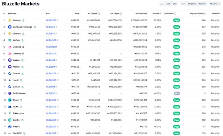Sort by the Volume % column header

click(x=156, y=14)
